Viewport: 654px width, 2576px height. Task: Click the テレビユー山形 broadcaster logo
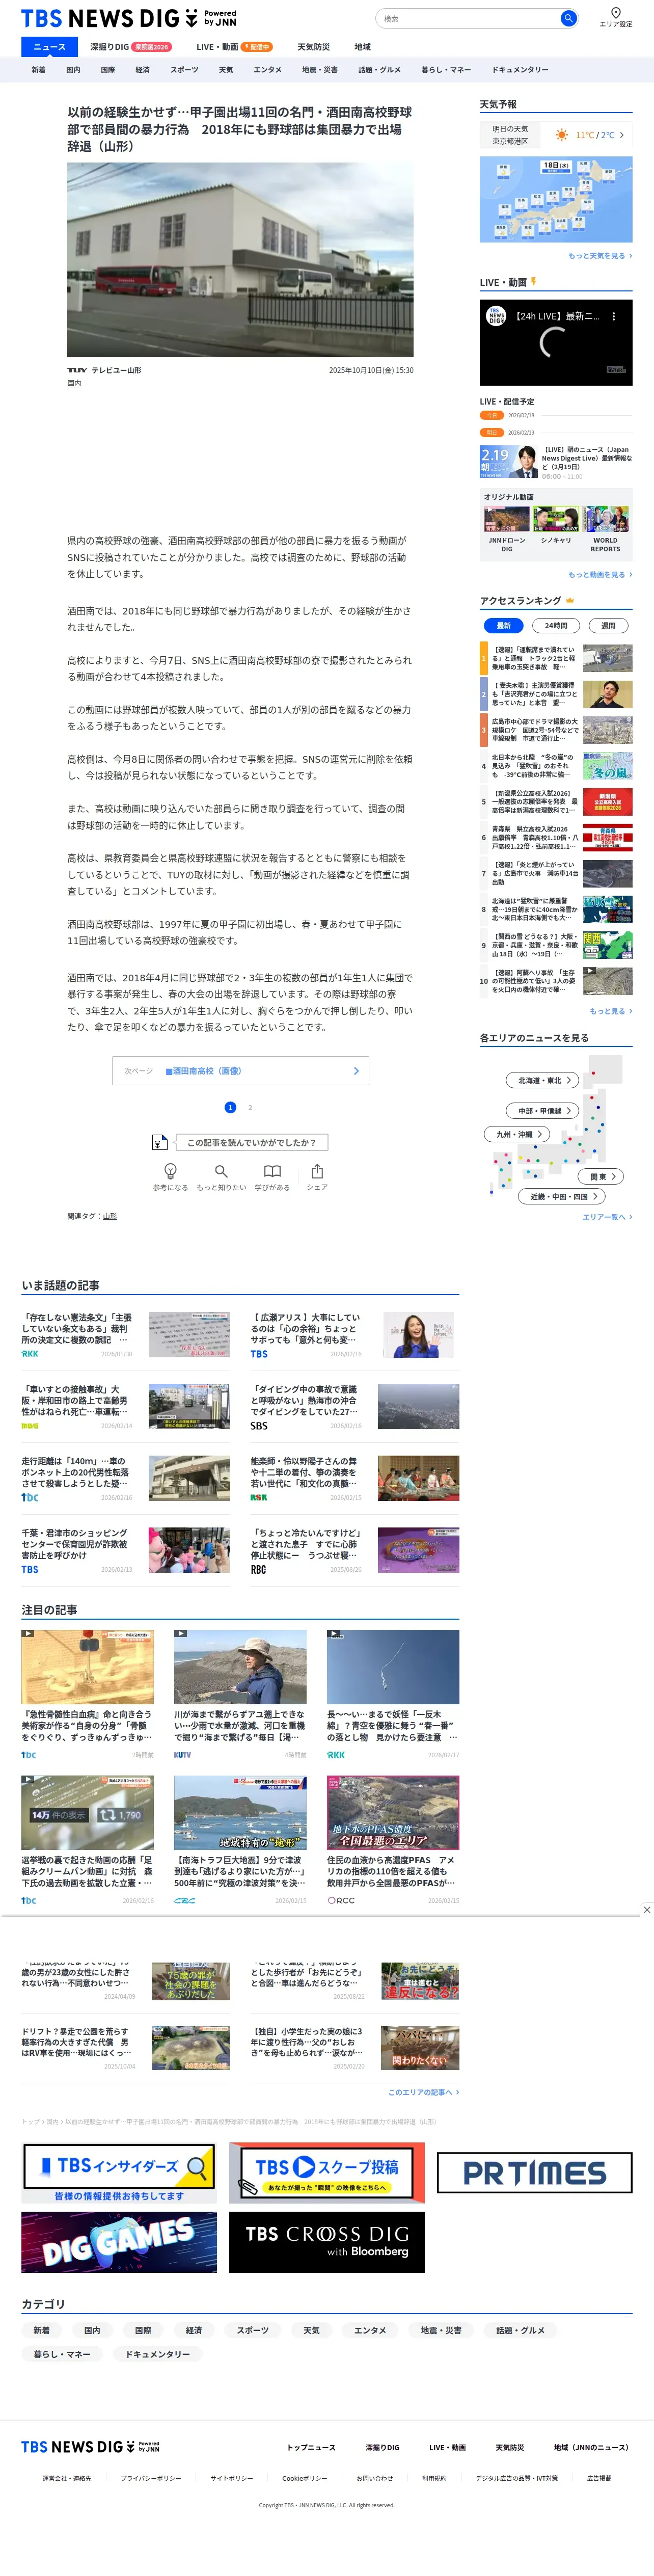[x=77, y=370]
